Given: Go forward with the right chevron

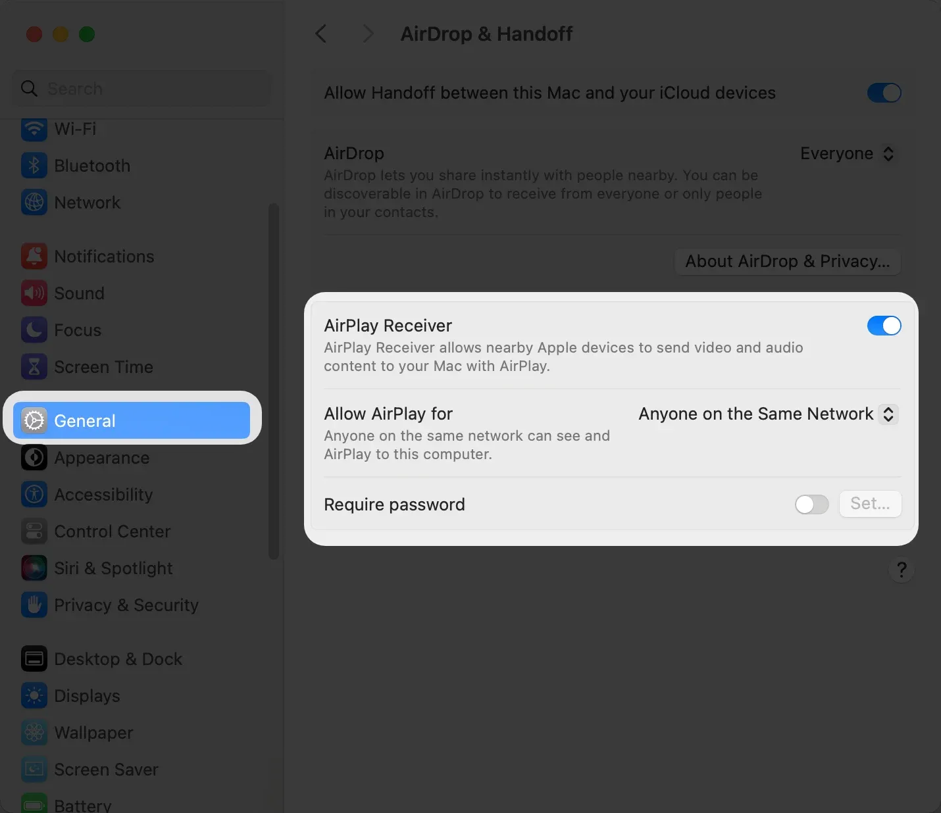Looking at the screenshot, I should tap(368, 34).
